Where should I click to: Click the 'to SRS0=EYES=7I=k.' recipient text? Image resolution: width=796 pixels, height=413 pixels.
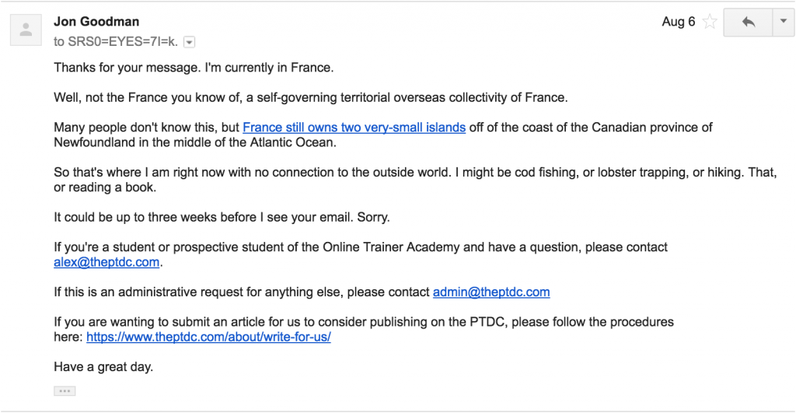pyautogui.click(x=116, y=42)
